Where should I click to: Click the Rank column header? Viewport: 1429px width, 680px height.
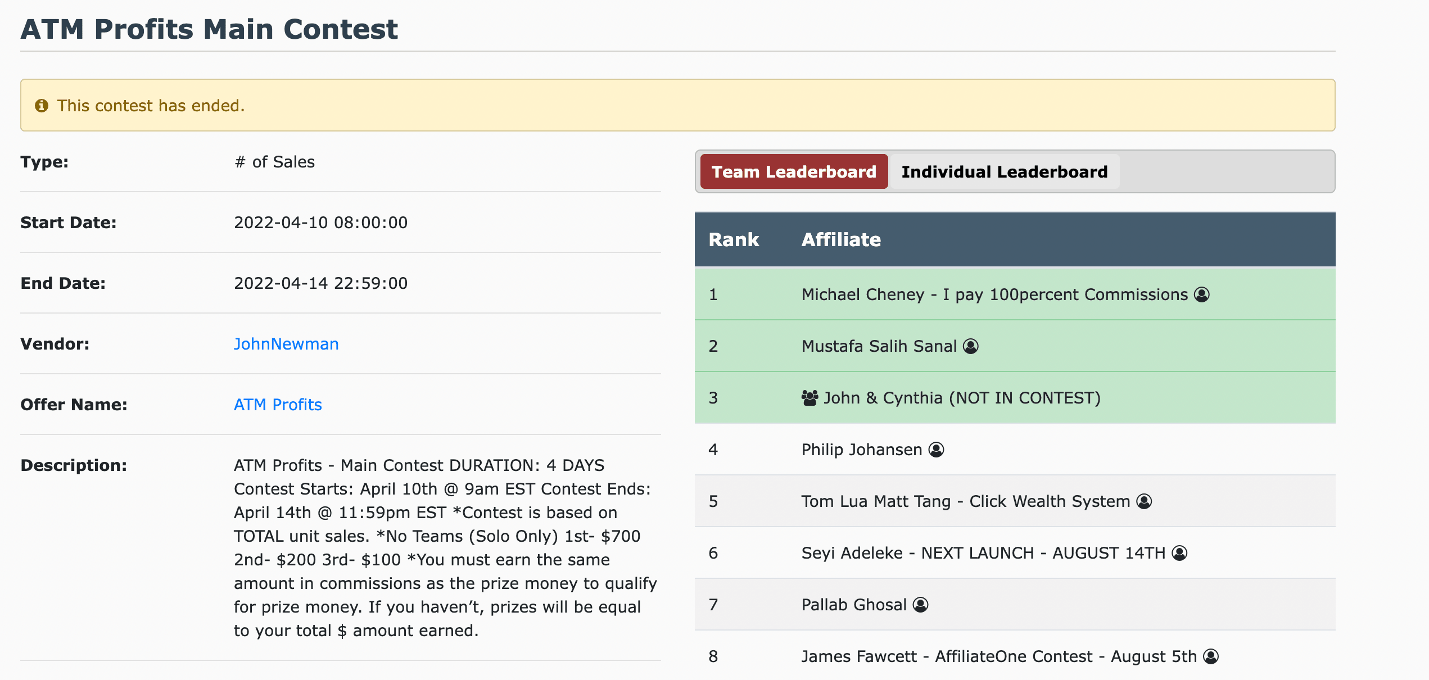(x=734, y=239)
